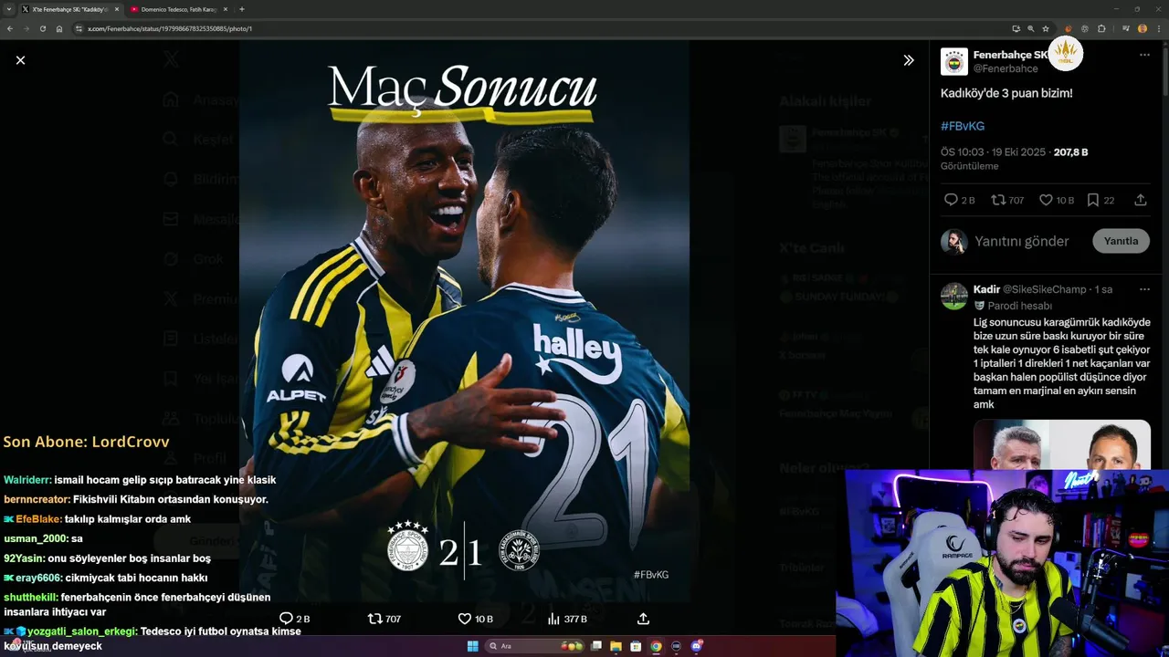Like the tweet via the 10 B heart in the side panel

point(1057,200)
